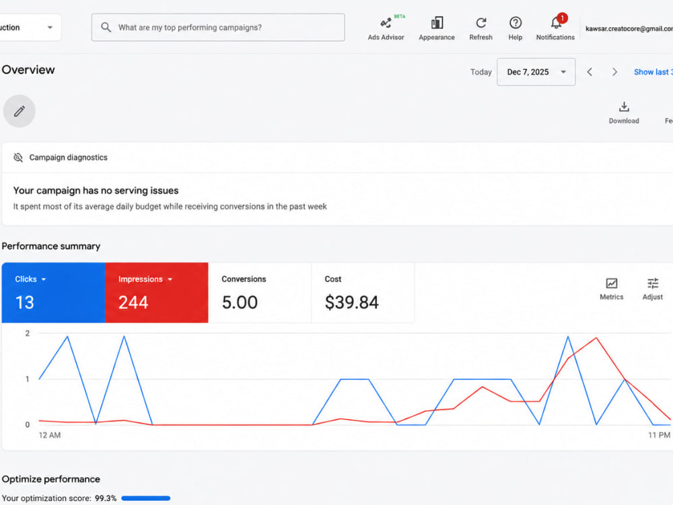Viewport: 673px width, 505px height.
Task: Click the pencil edit button
Action: [x=20, y=111]
